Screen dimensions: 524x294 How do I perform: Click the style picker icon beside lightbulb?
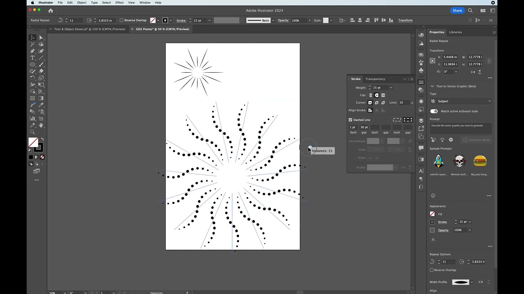click(x=433, y=140)
